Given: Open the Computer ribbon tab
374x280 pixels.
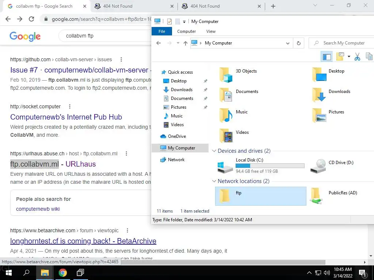Looking at the screenshot, I should coord(186,31).
